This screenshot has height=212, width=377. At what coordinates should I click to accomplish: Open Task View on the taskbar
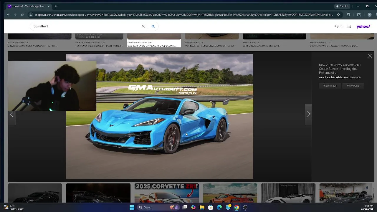[x=185, y=207]
